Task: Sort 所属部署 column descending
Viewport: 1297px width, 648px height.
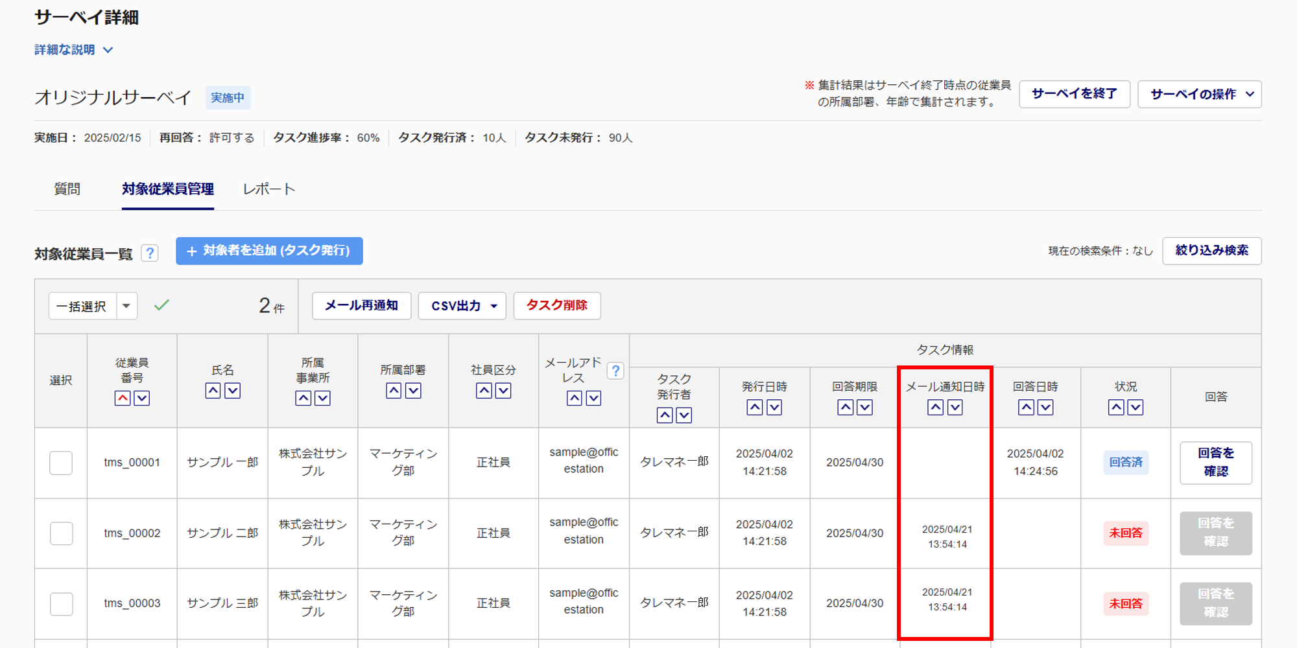Action: tap(413, 390)
